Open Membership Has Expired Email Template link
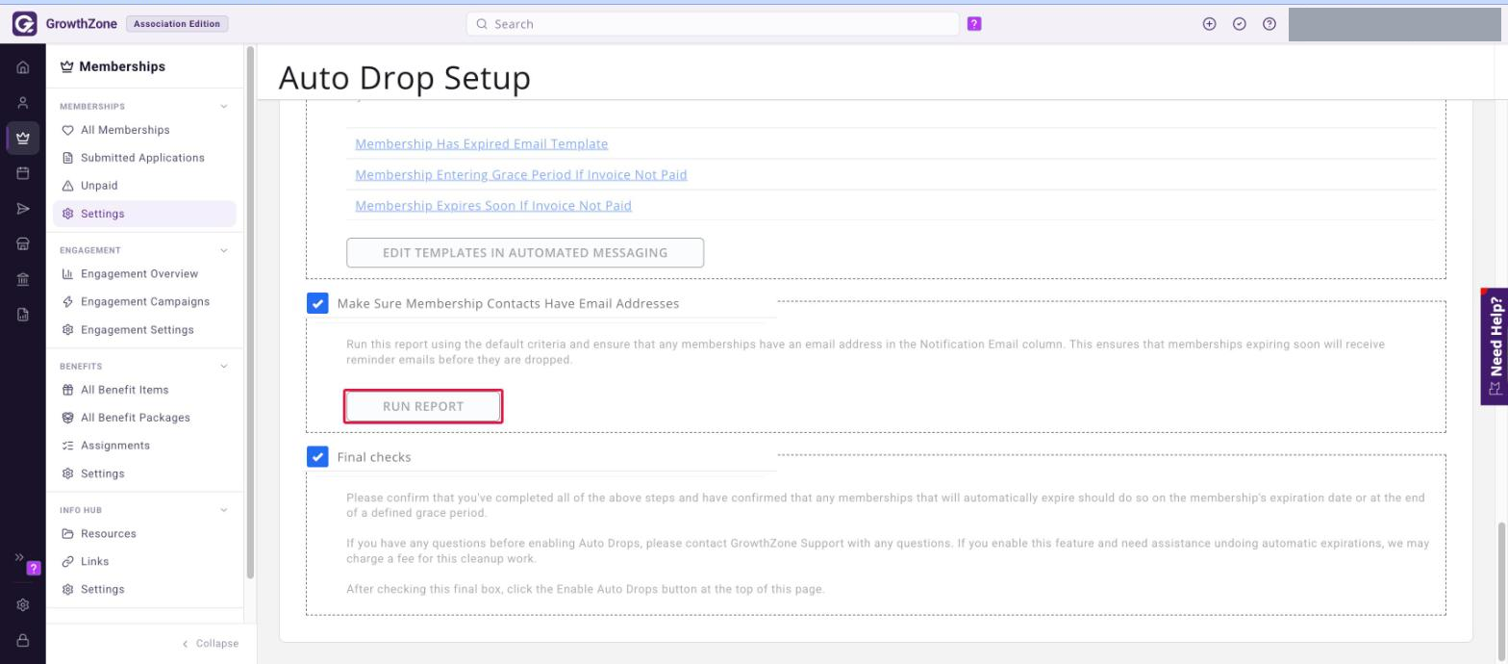Screen dimensions: 1508x664 (x=481, y=143)
